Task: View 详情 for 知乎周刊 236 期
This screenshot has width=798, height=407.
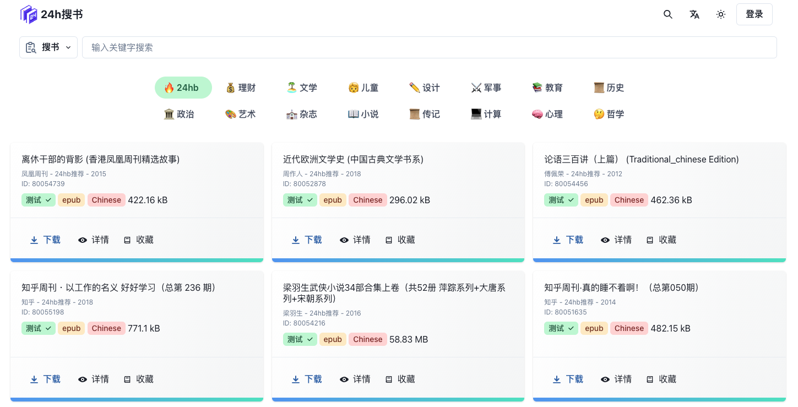Action: [x=94, y=379]
